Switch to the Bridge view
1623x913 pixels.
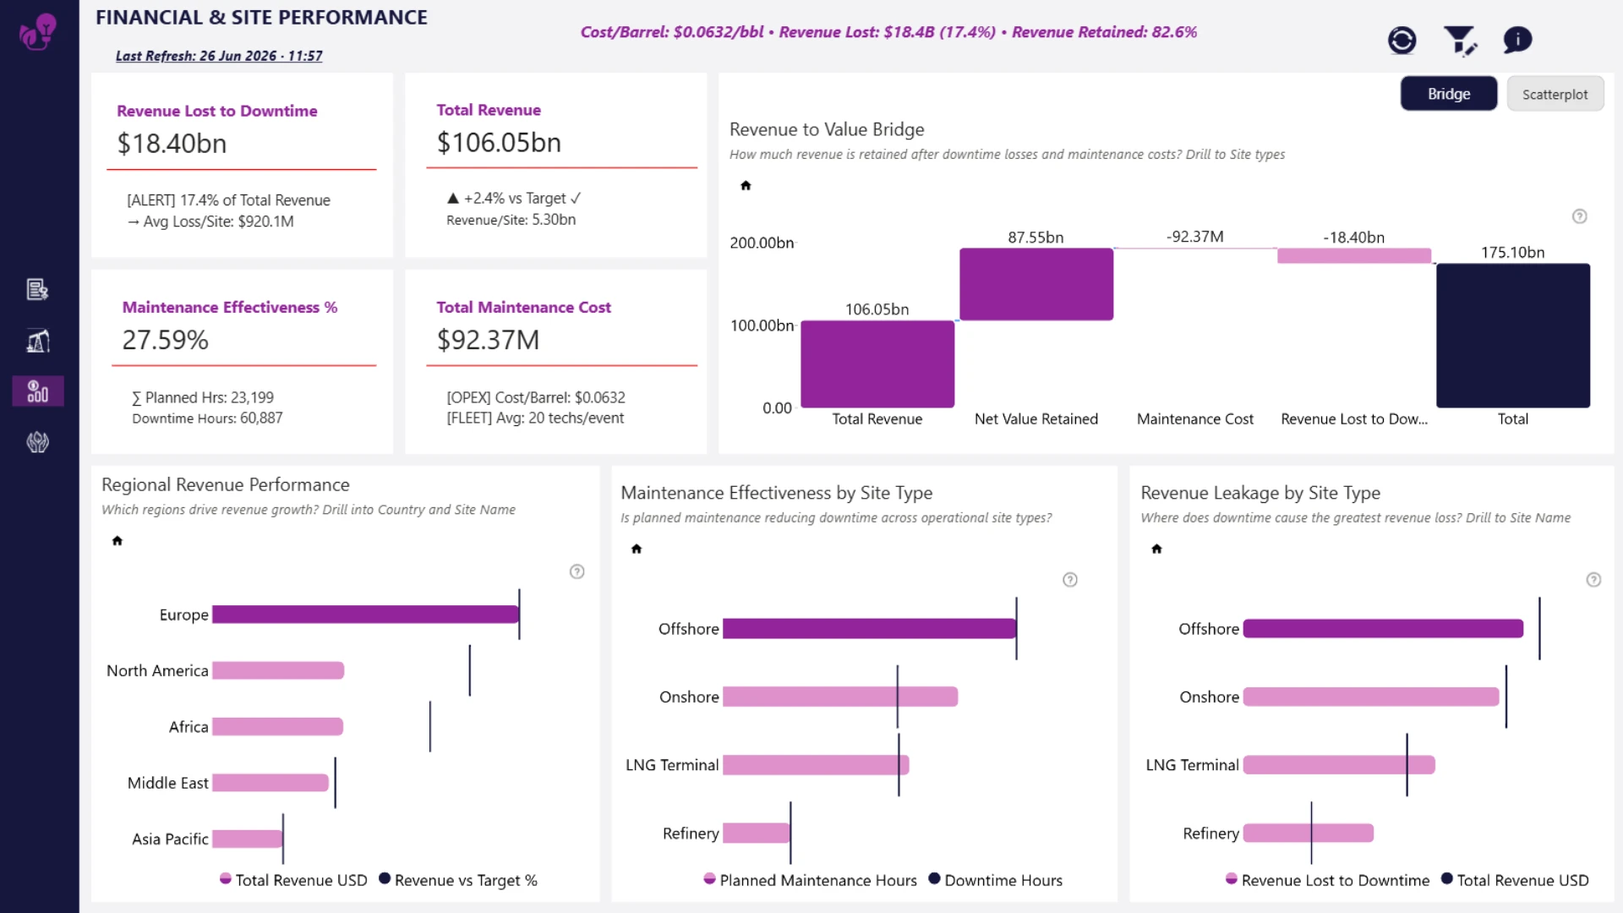pos(1449,94)
